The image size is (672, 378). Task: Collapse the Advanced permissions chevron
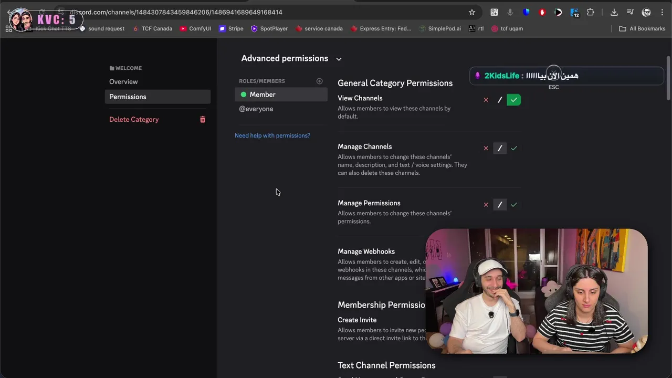pos(339,59)
